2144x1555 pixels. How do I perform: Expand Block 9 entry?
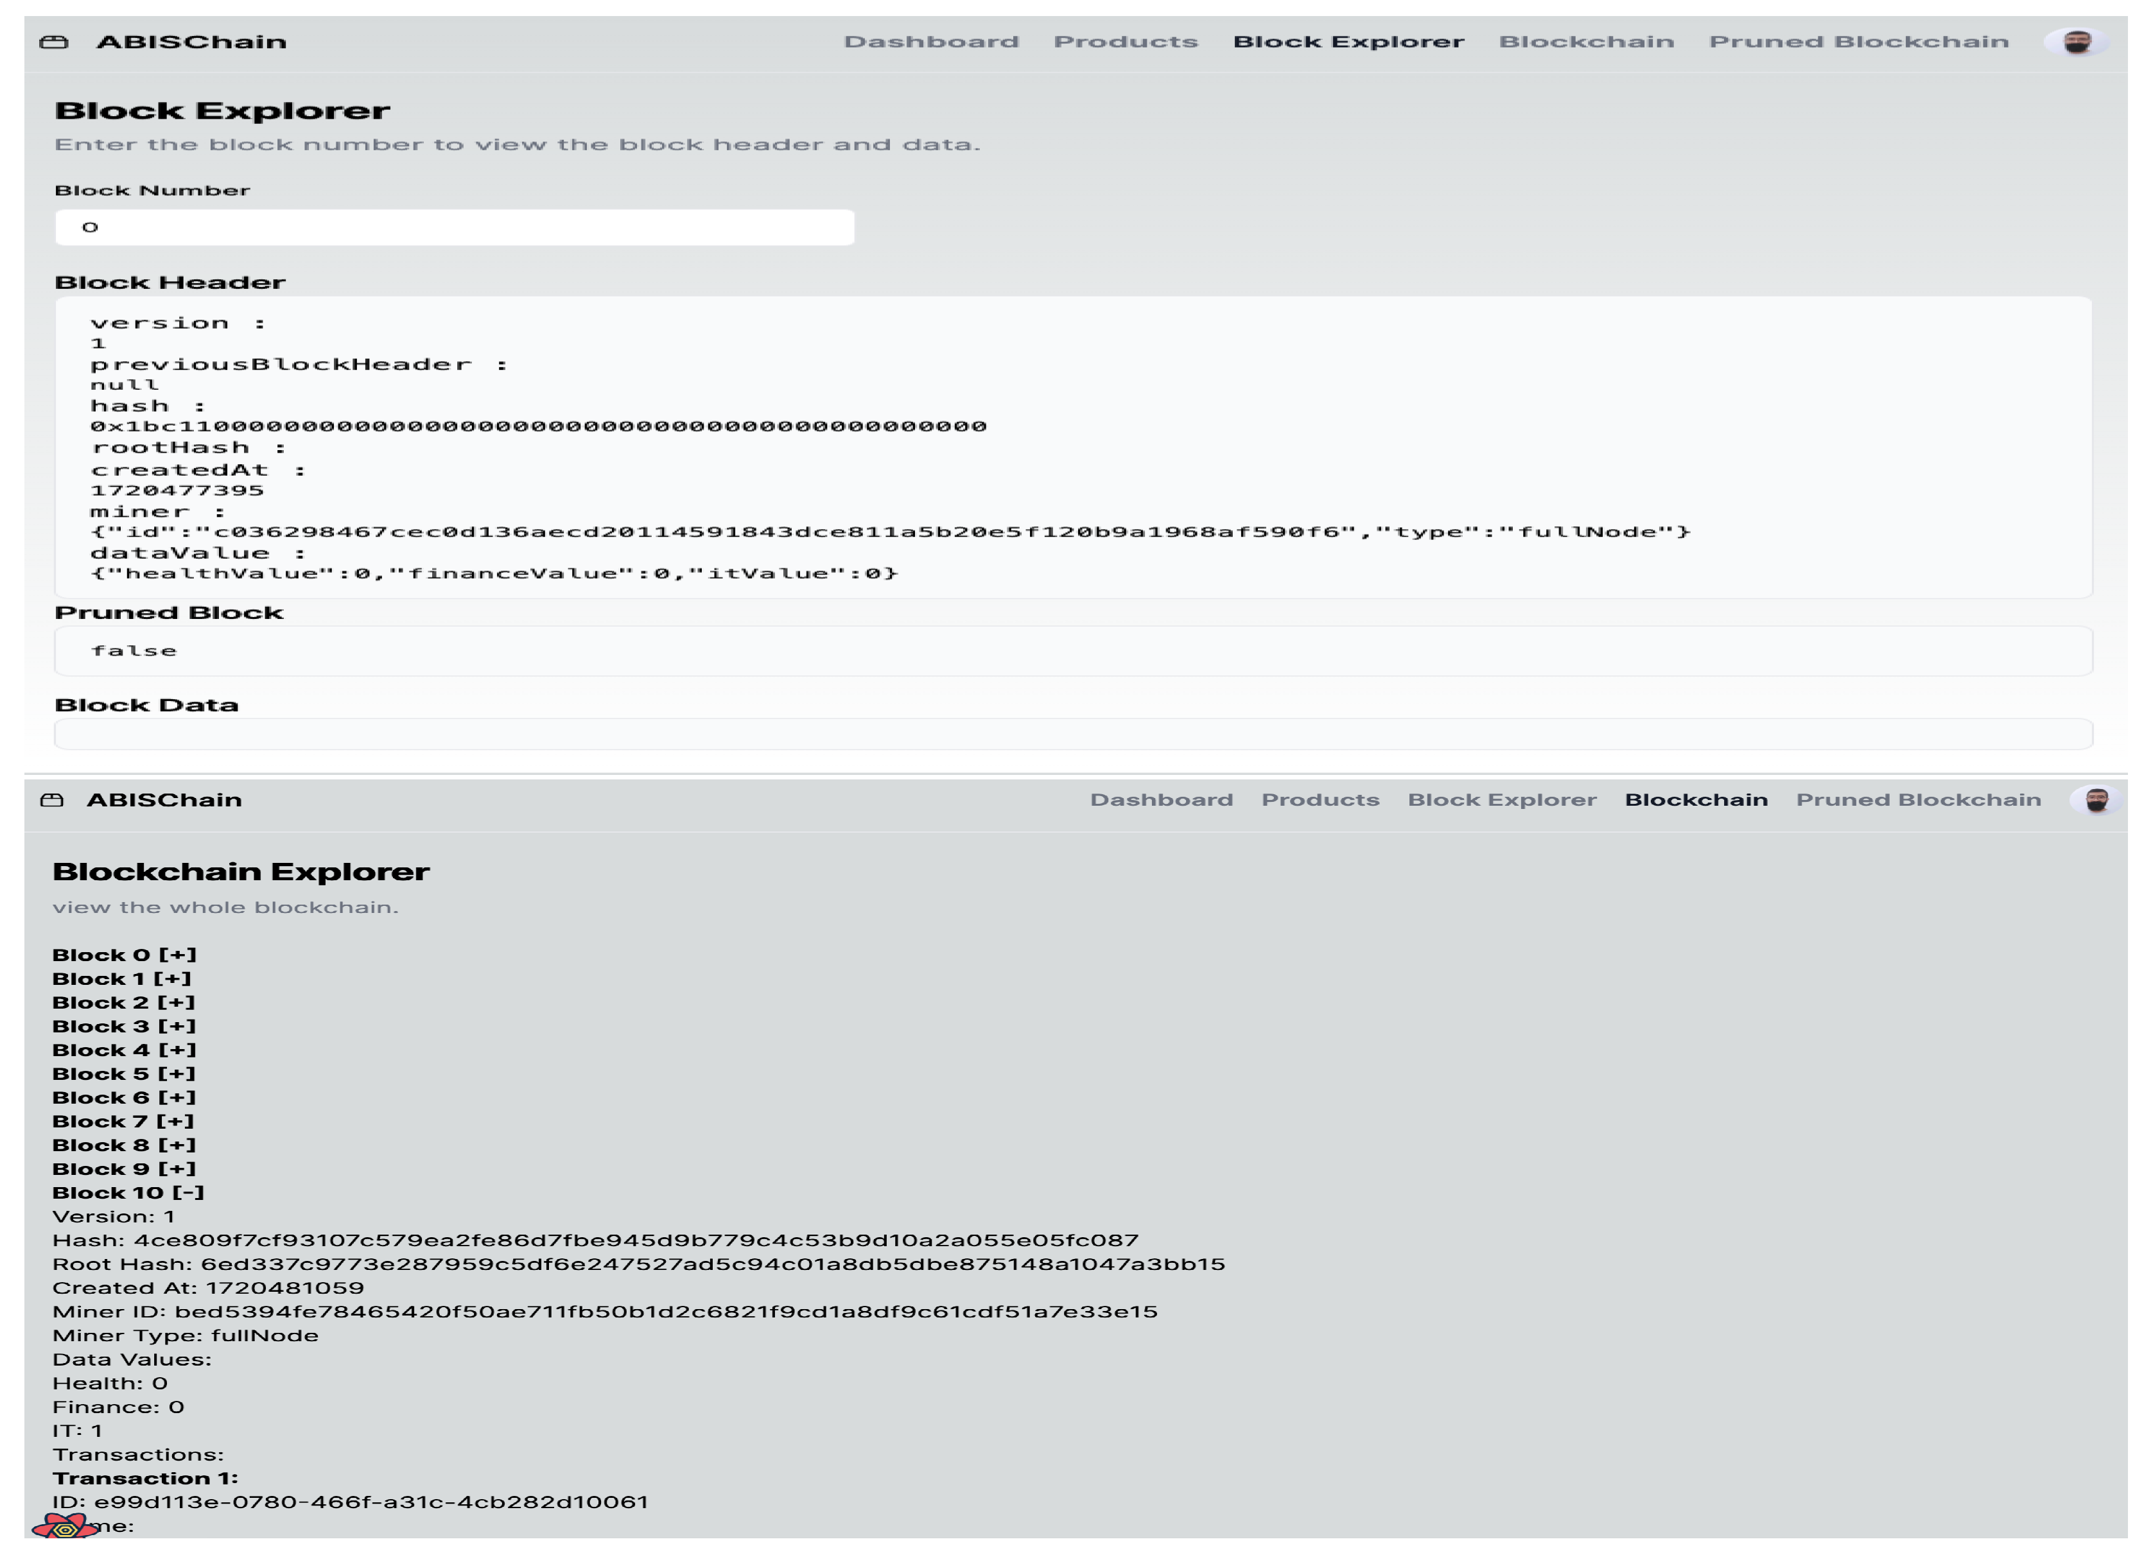[124, 1169]
